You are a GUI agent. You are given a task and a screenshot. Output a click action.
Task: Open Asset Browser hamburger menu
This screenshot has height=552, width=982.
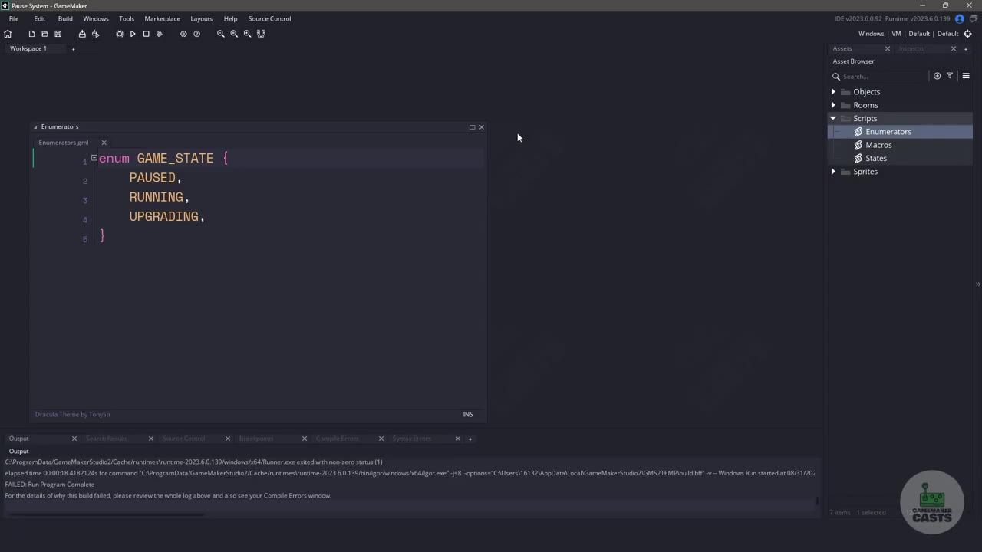click(966, 76)
